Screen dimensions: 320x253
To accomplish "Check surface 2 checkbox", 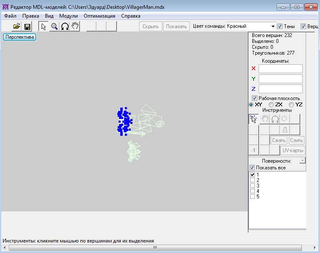I will (x=252, y=180).
